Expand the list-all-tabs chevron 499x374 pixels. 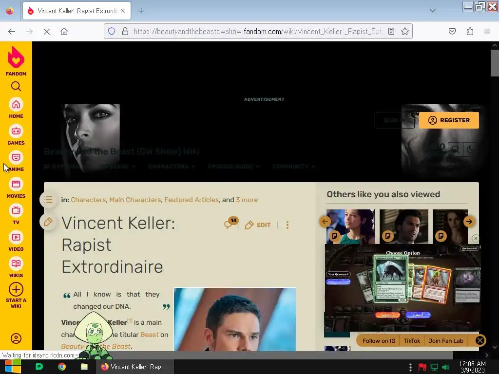(x=433, y=11)
